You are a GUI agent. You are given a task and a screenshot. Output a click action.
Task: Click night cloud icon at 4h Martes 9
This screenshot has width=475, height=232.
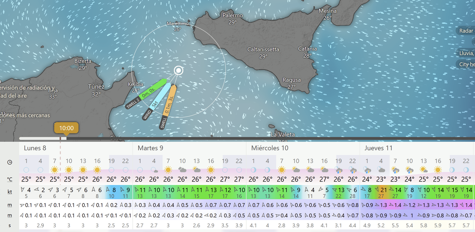[154, 170]
